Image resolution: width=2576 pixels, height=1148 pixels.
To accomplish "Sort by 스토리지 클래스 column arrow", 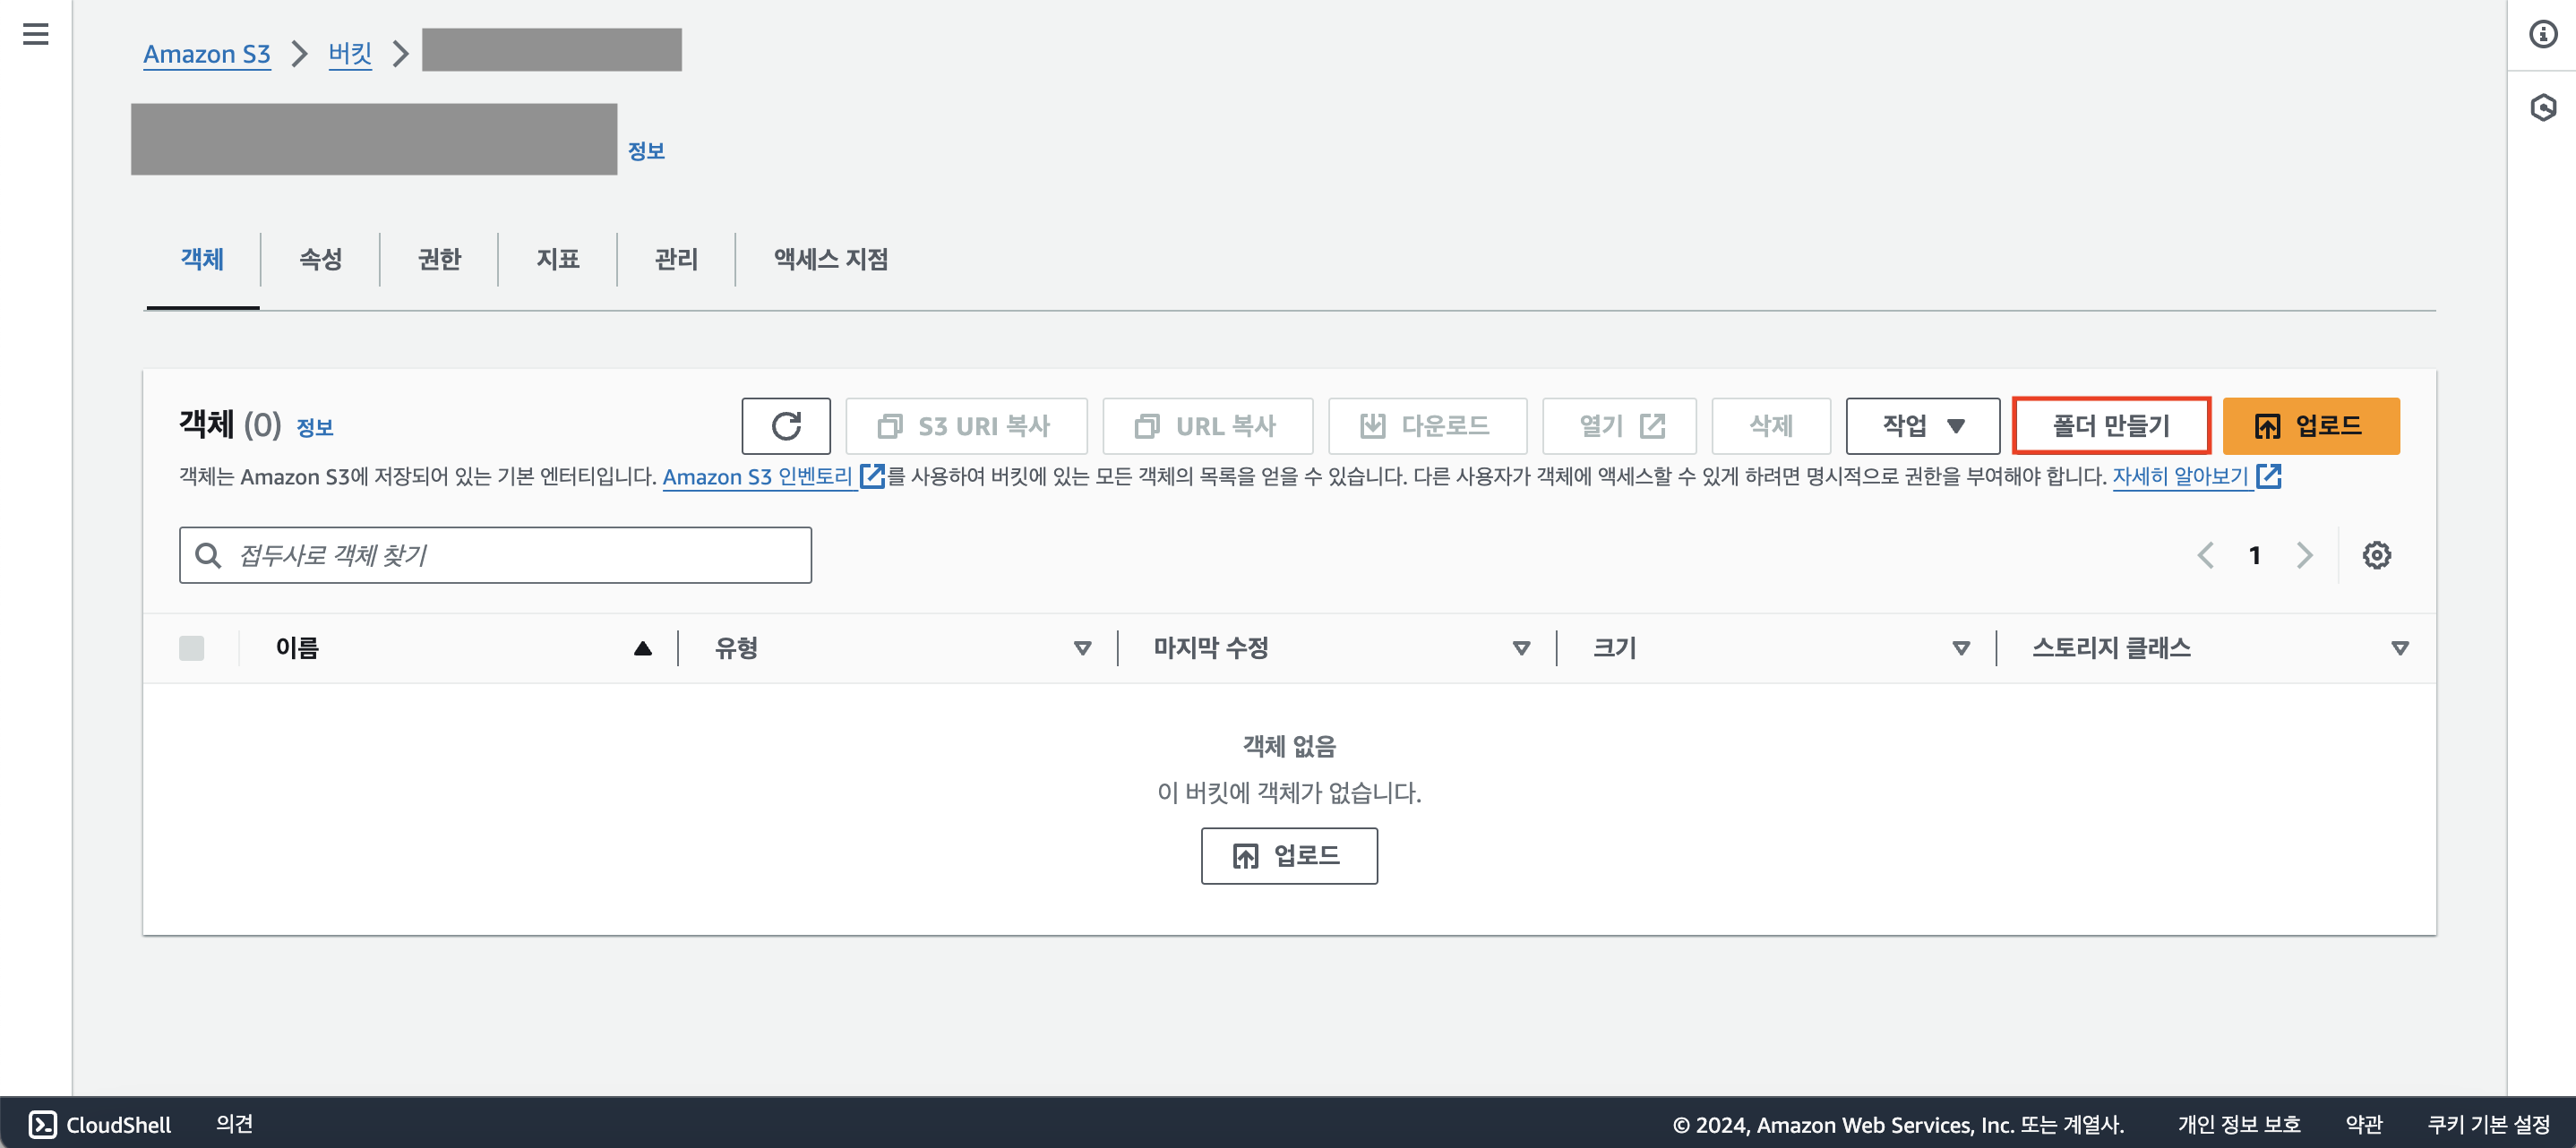I will [x=2399, y=648].
